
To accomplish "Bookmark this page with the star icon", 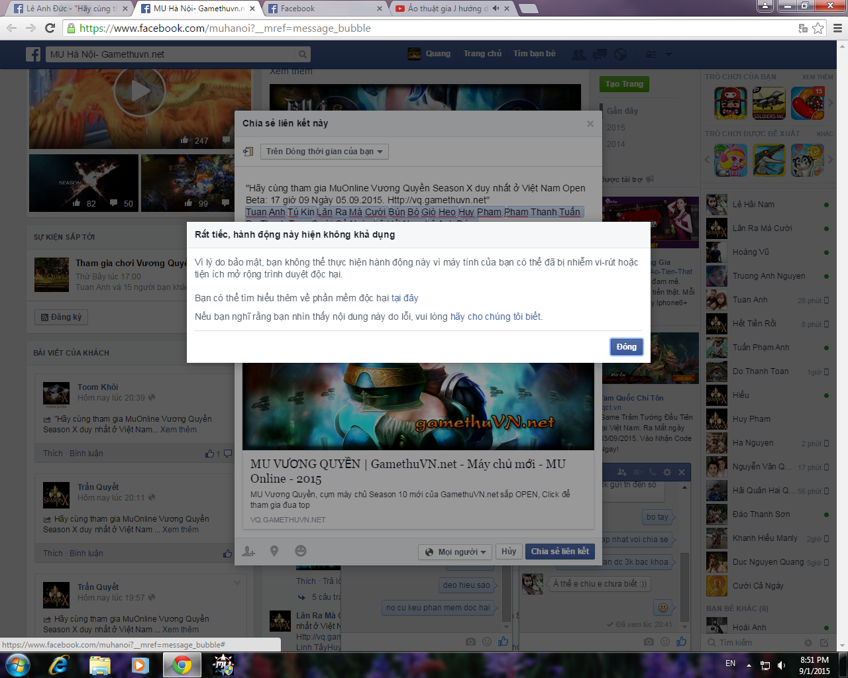I will (x=818, y=28).
